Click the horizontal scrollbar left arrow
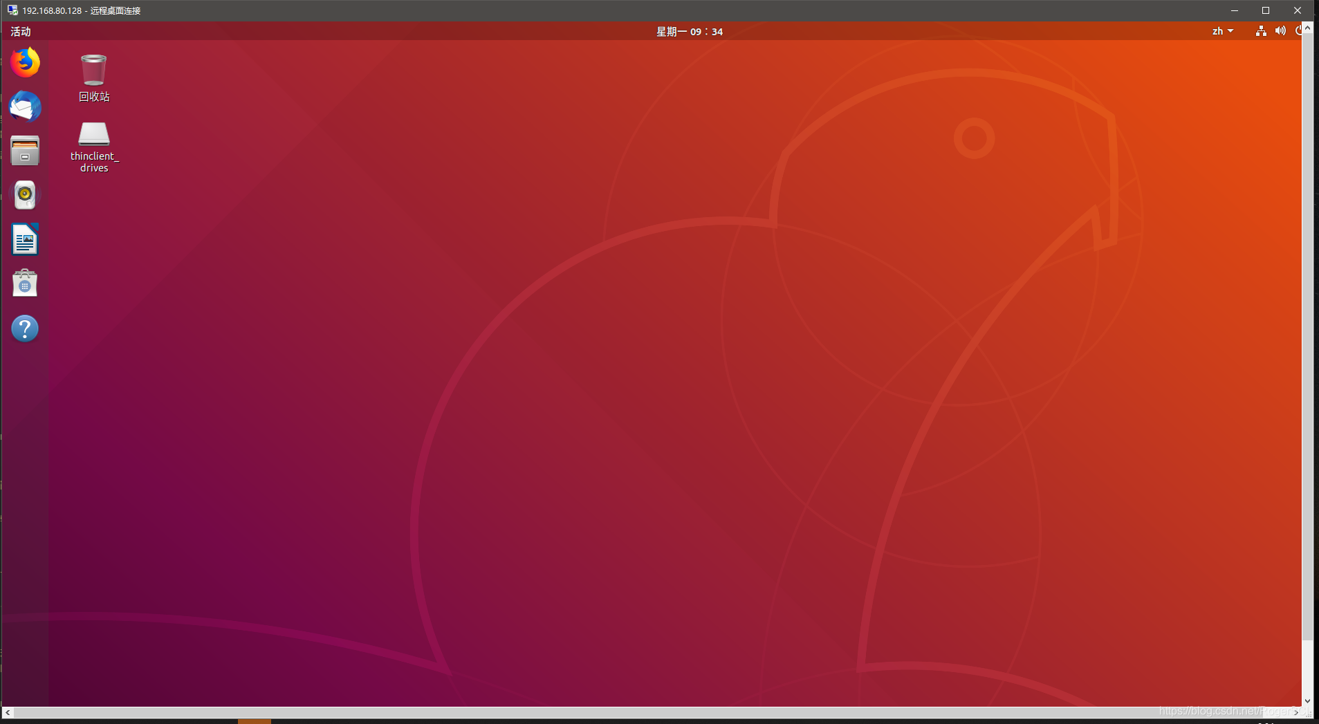Viewport: 1319px width, 724px height. click(8, 712)
